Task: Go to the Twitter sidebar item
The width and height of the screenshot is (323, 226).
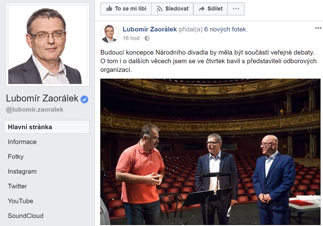Action: click(x=17, y=186)
